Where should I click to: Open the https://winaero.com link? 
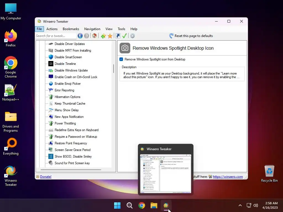pos(228,177)
